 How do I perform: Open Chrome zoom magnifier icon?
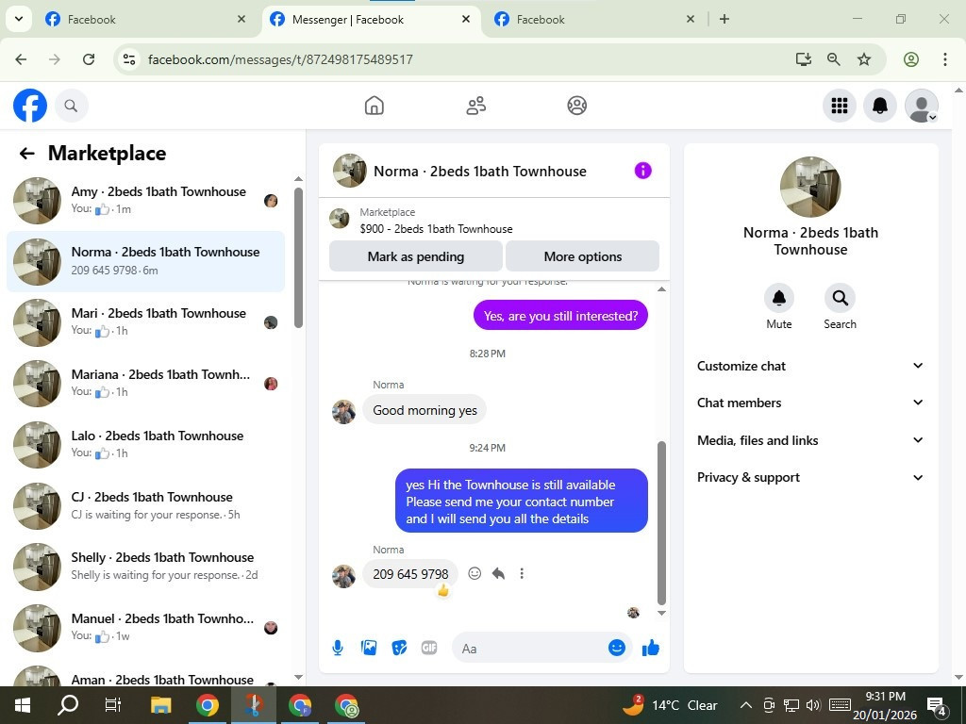coord(834,59)
